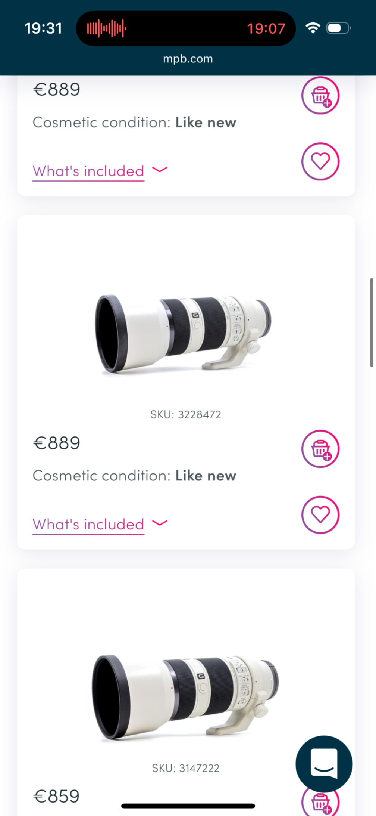The width and height of the screenshot is (376, 816).
Task: Tap the battery status icon
Action: point(338,28)
